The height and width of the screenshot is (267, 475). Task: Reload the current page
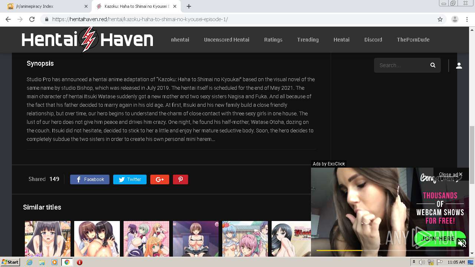(x=32, y=19)
